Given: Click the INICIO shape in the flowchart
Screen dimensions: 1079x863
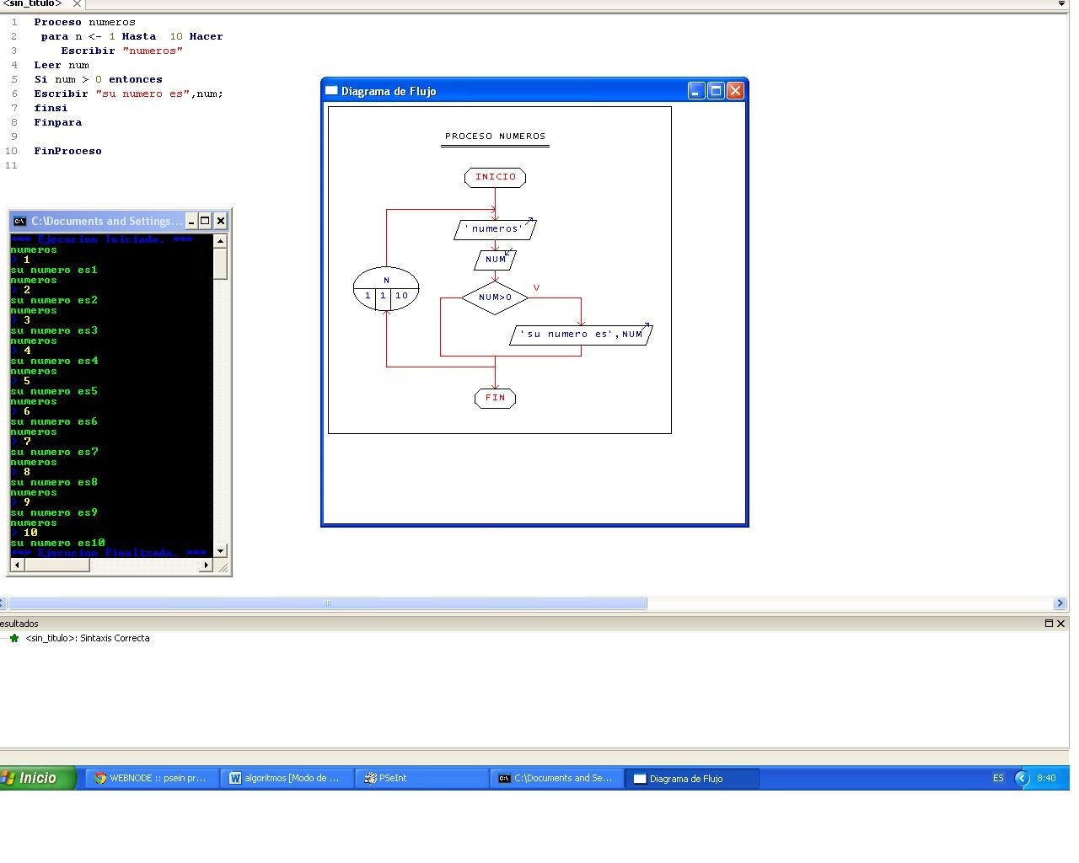Looking at the screenshot, I should tap(495, 177).
